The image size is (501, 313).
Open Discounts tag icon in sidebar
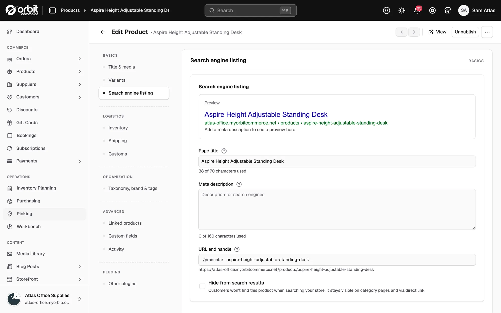10,110
